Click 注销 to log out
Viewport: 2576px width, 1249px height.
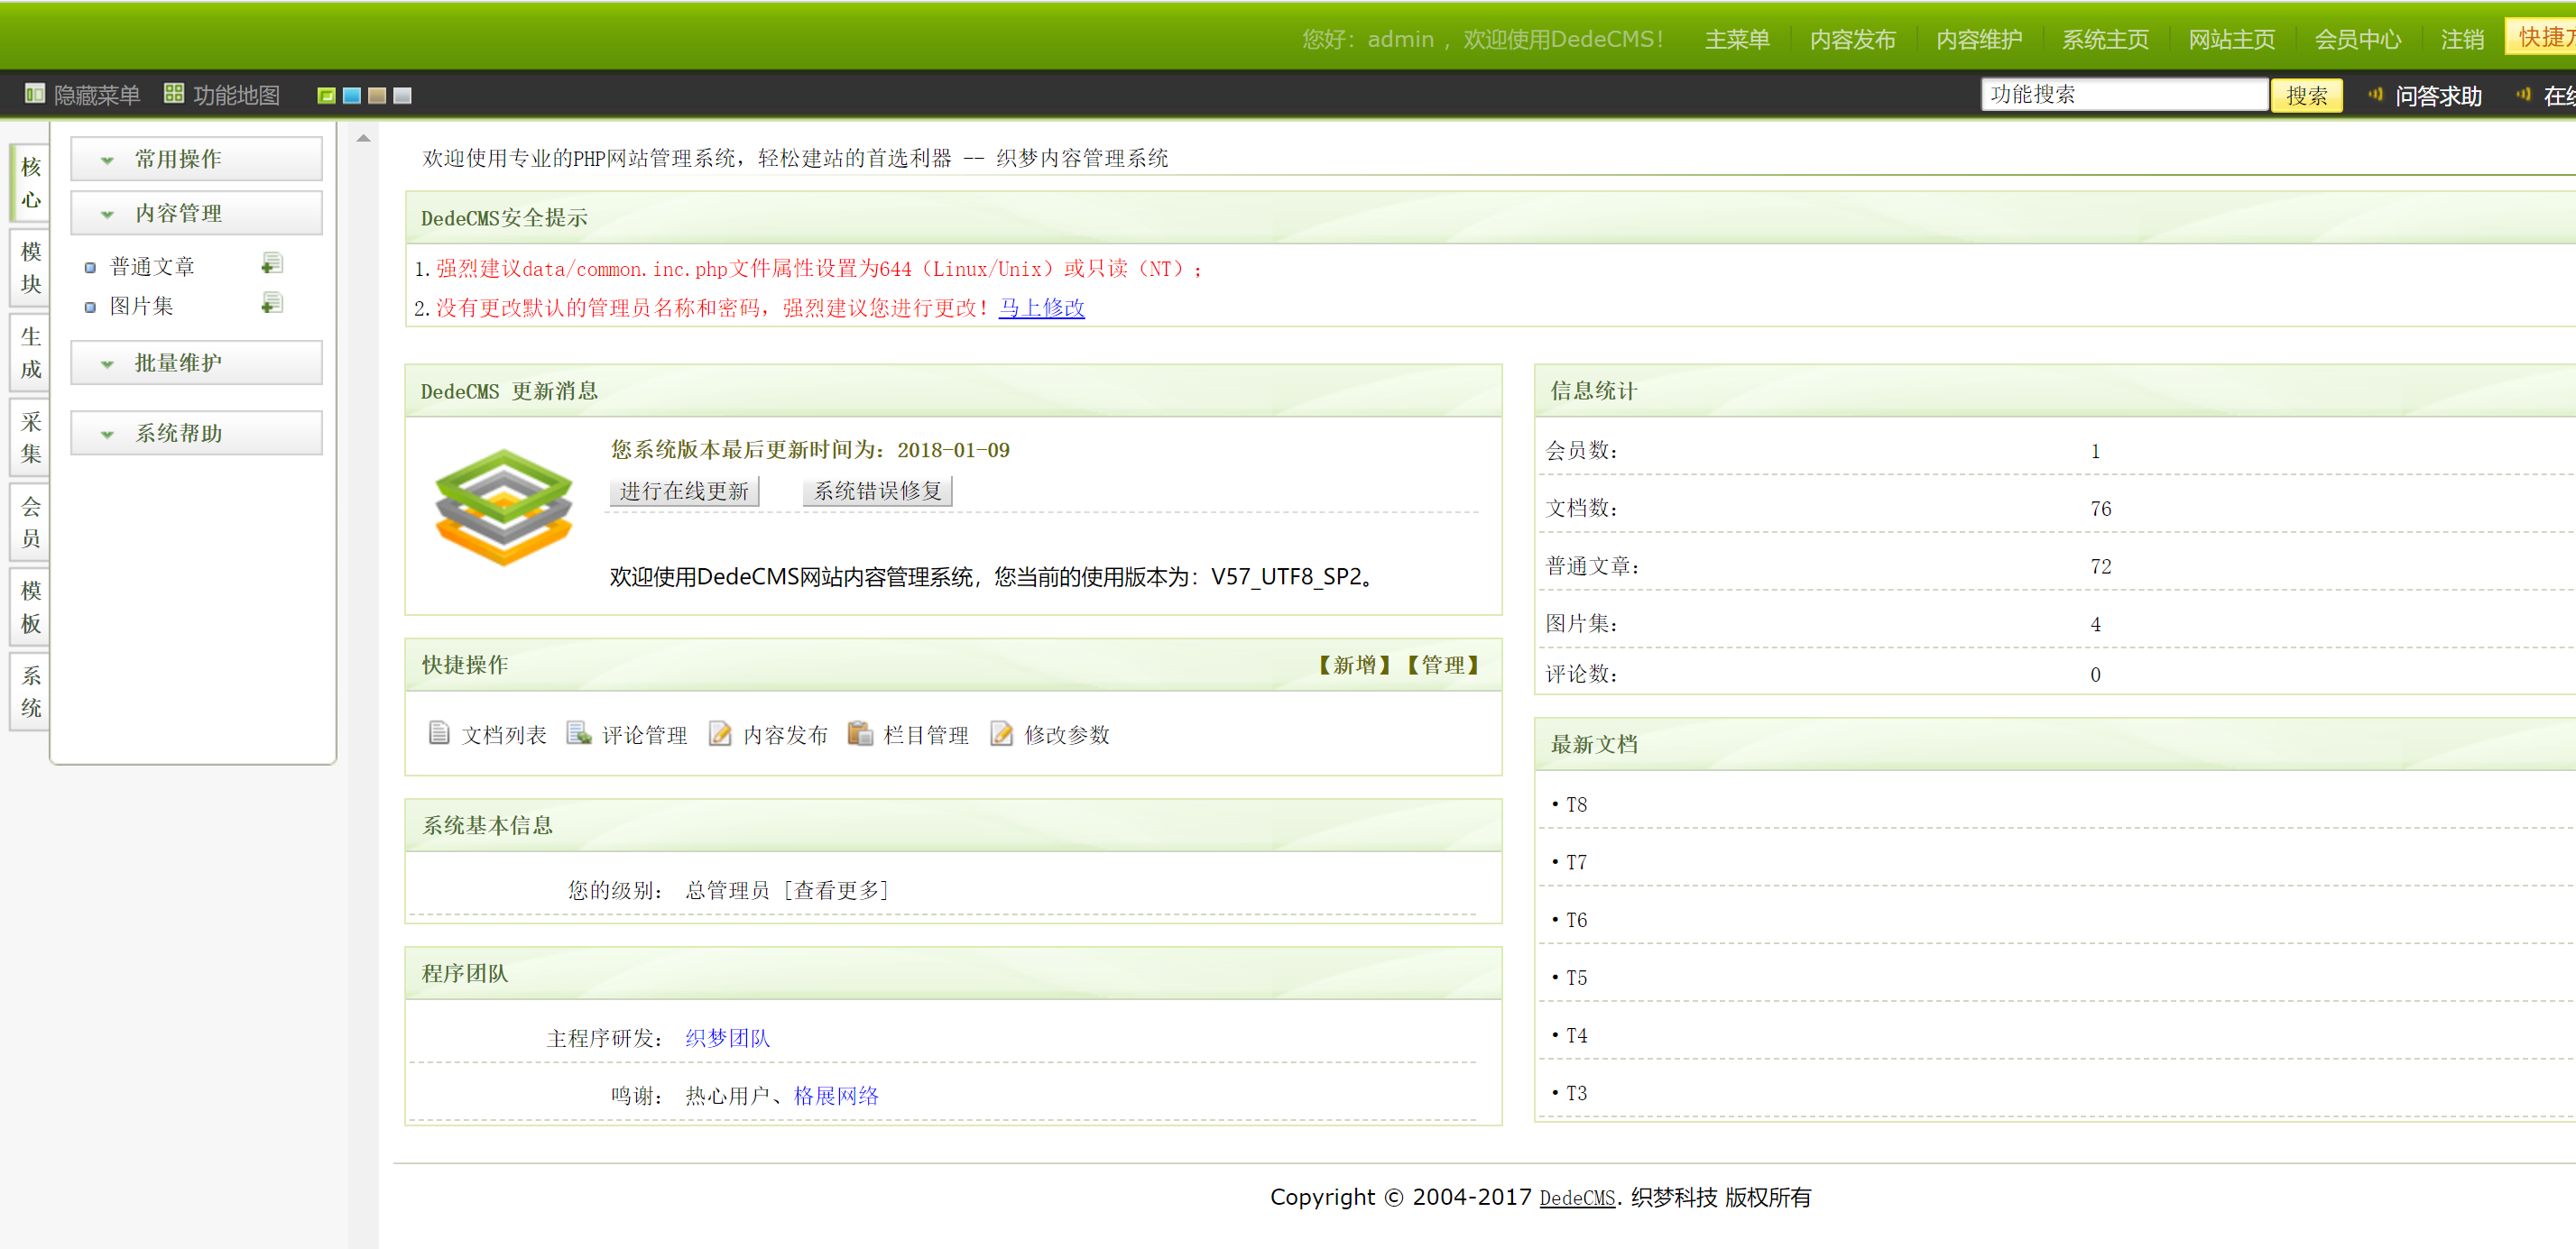[x=2462, y=39]
